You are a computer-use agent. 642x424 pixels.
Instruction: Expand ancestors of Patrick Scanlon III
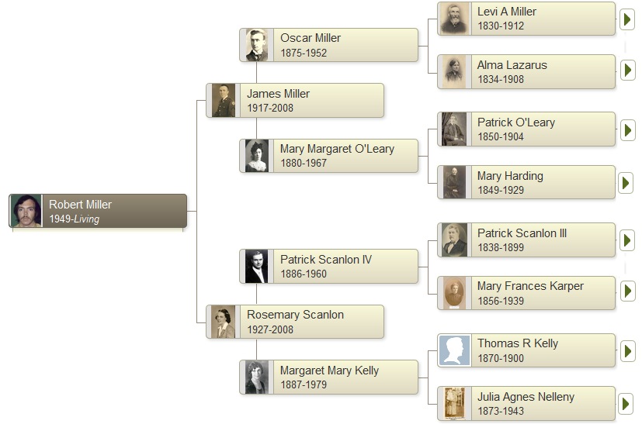pos(627,241)
